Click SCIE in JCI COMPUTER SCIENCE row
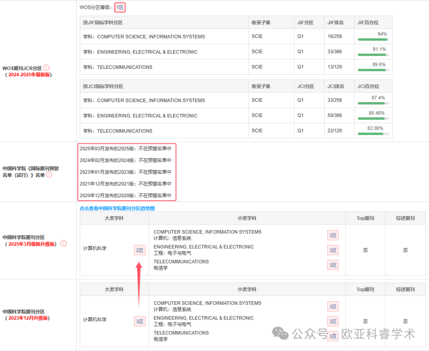Viewport: 429px width, 351px height. [257, 100]
